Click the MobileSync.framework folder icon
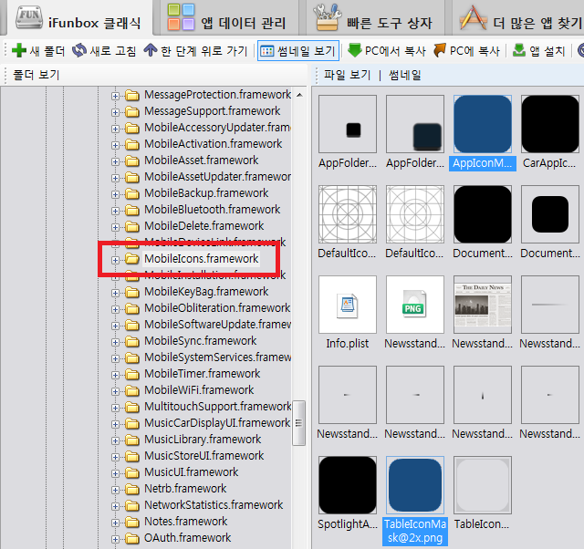 [x=131, y=341]
